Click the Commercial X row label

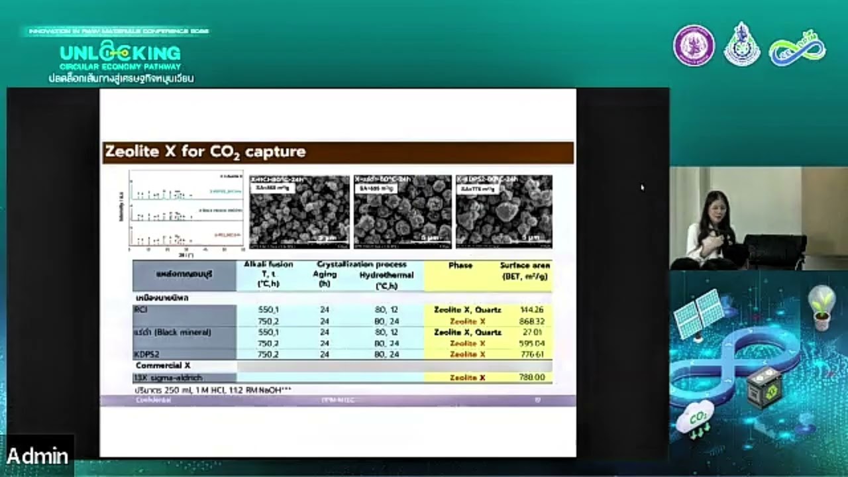pos(163,365)
